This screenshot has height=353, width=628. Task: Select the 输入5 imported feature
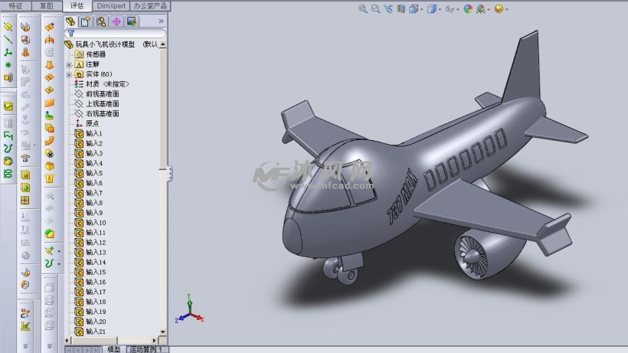pyautogui.click(x=94, y=173)
